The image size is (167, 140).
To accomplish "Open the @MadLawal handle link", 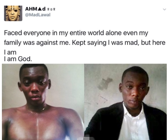I will [x=38, y=15].
